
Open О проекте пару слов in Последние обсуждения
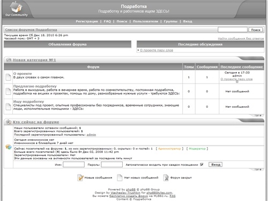pyautogui.click(x=157, y=50)
